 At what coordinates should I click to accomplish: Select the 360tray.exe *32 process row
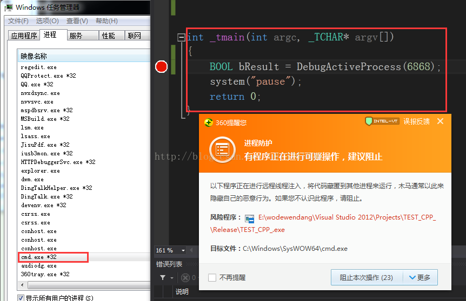coord(84,275)
